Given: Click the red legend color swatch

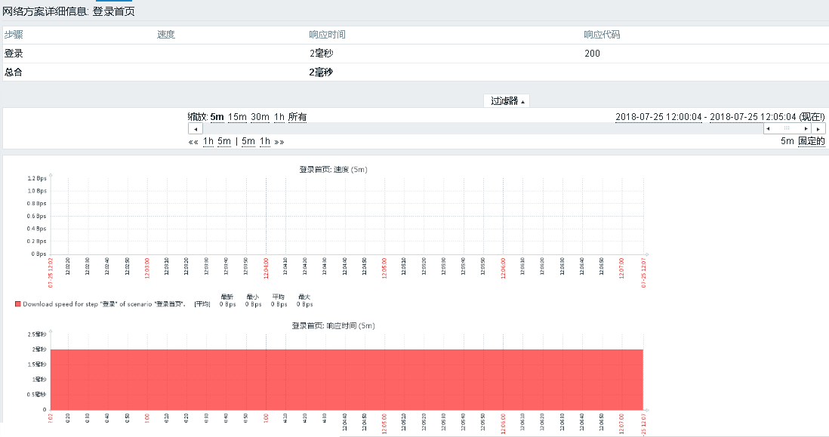Looking at the screenshot, I should (17, 304).
